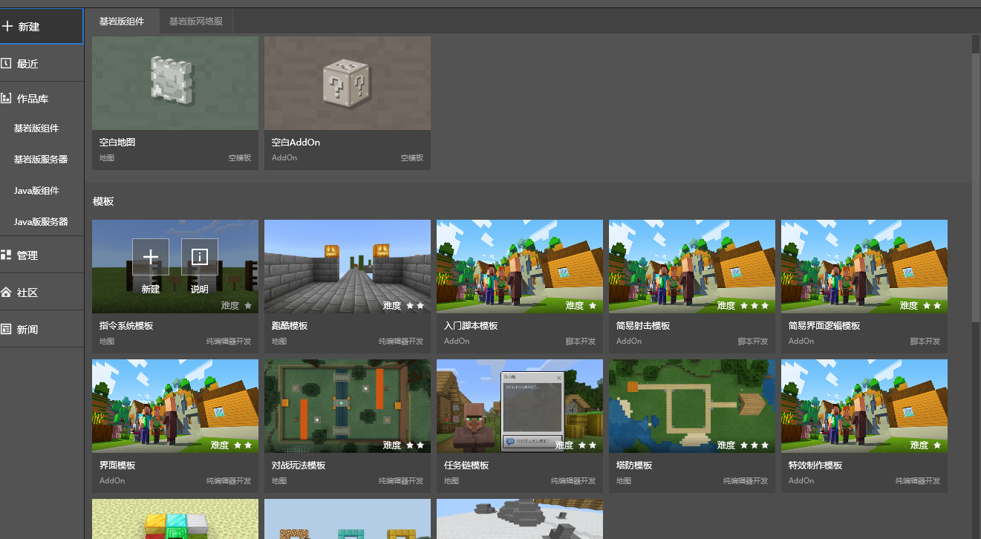Click the 跑酷模板 title text
Viewport: 981px width, 539px height.
point(290,326)
